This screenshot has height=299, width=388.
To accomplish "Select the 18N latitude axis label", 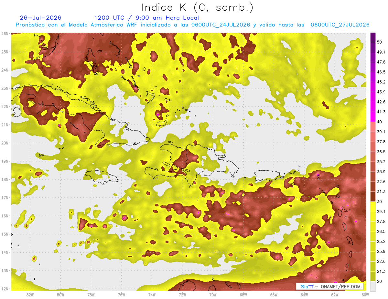I will coord(5,179).
